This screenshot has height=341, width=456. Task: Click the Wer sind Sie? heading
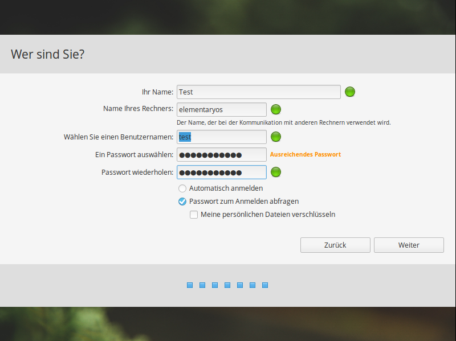pos(48,55)
